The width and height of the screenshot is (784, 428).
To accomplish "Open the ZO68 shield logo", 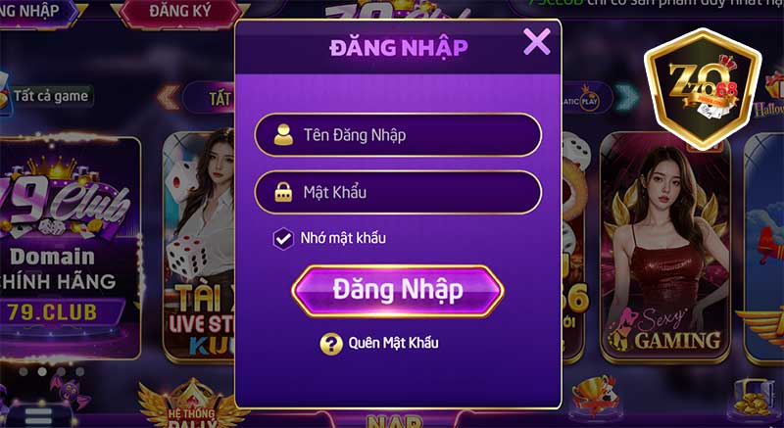I will [x=703, y=89].
